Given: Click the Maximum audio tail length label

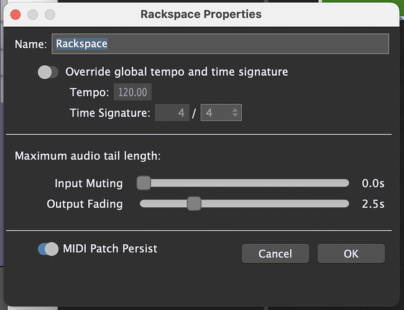Looking at the screenshot, I should [x=88, y=156].
